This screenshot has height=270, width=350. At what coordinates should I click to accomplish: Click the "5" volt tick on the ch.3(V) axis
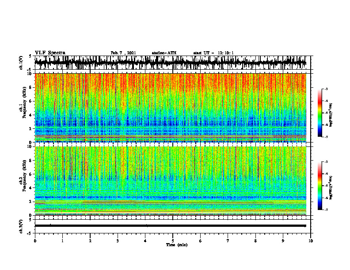click(x=30, y=220)
